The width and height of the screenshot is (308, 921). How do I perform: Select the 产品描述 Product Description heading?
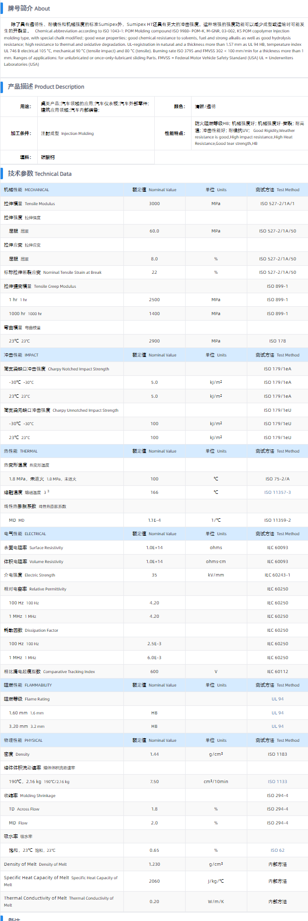[46, 87]
